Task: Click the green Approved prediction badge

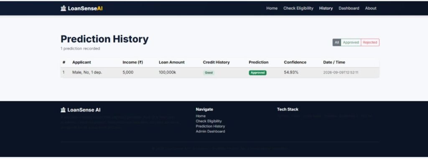Action: pyautogui.click(x=257, y=73)
